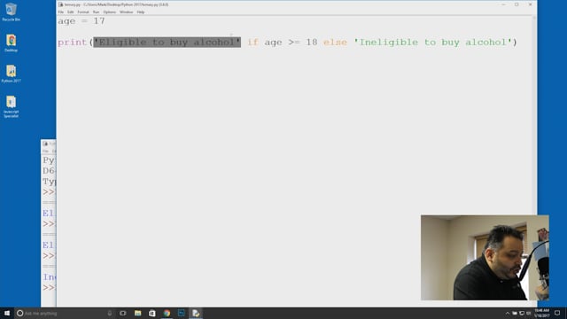567x319 pixels.
Task: Close the IDLE editor window
Action: 530,4
